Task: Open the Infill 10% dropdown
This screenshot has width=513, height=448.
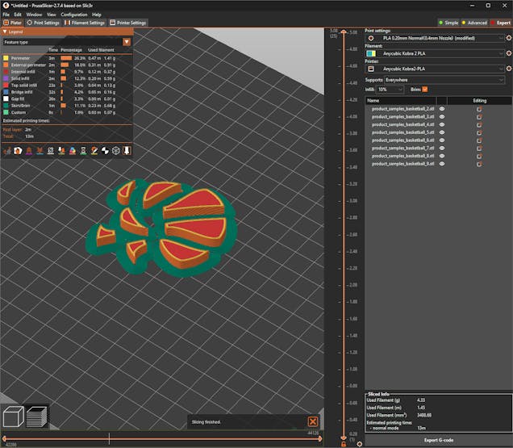Action: [400, 89]
